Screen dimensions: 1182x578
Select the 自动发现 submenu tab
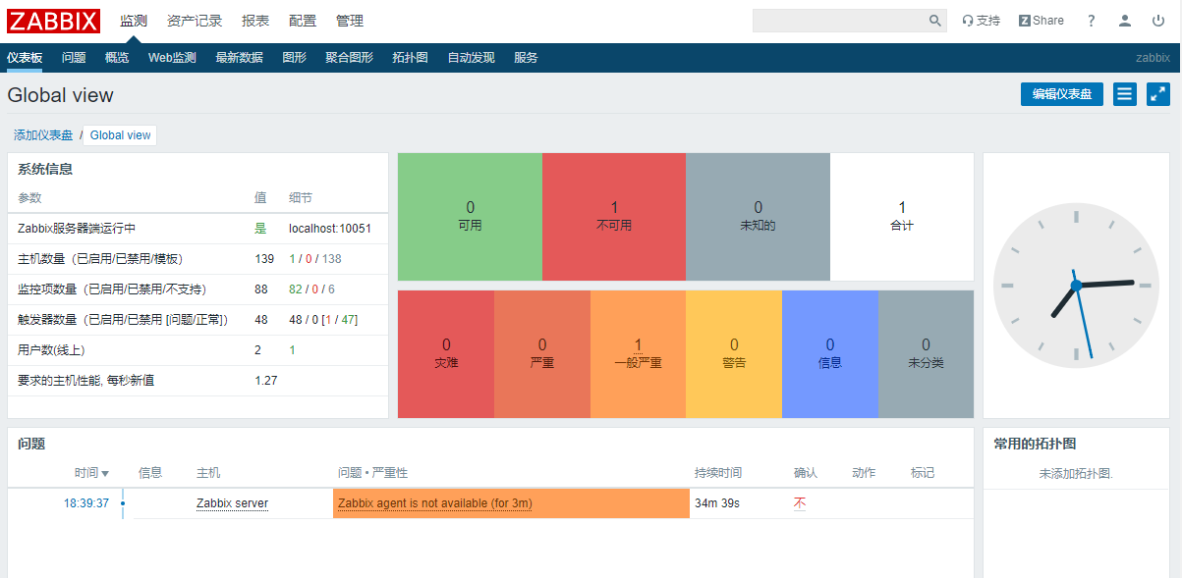471,58
